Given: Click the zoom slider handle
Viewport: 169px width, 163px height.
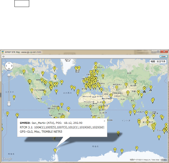Looking at the screenshot, I should tap(9, 102).
